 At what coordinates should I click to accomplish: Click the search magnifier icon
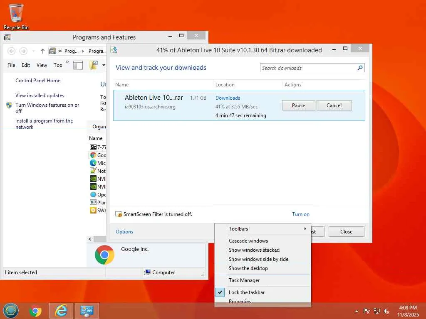coord(360,68)
